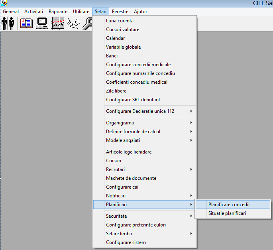Viewport: 273px width, 250px height.
Task: Expand the Modele angajati submenu
Action: point(145,140)
